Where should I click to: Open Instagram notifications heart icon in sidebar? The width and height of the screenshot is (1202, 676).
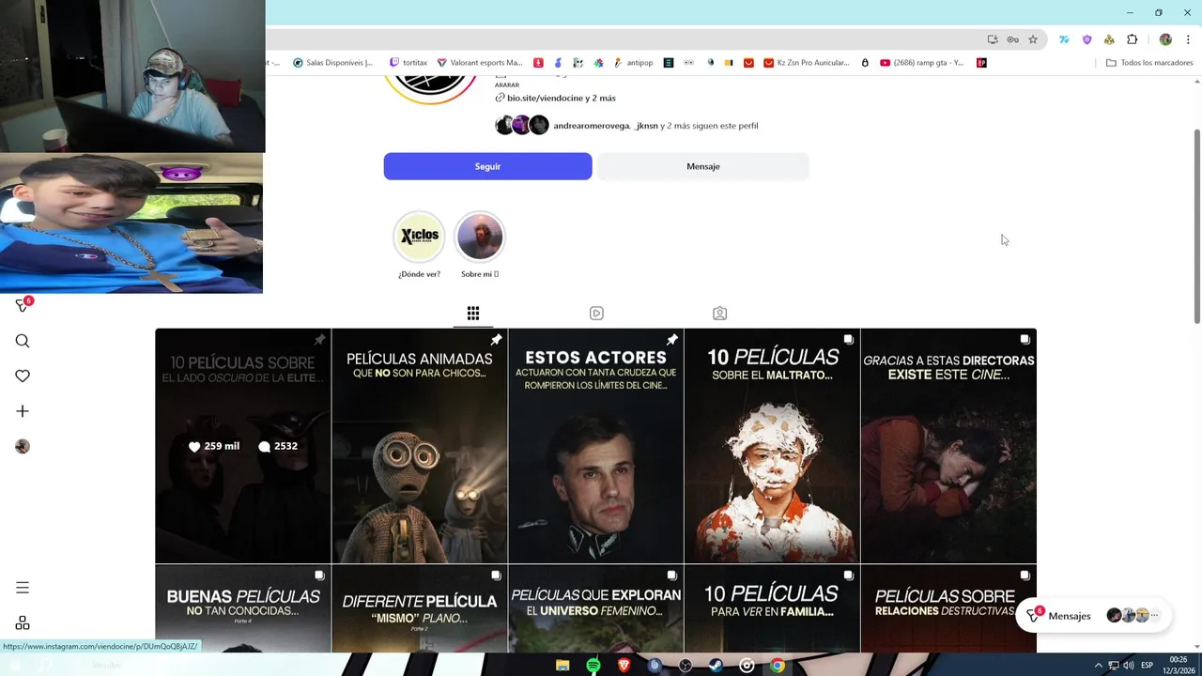pos(23,376)
